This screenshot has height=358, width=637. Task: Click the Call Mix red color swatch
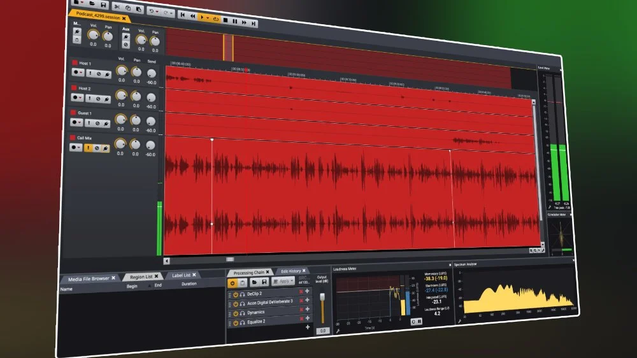tap(73, 138)
